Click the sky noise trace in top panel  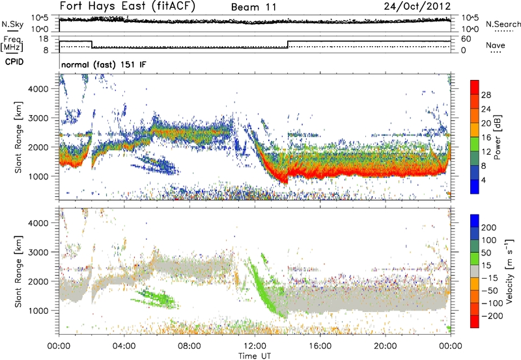[x=255, y=21]
